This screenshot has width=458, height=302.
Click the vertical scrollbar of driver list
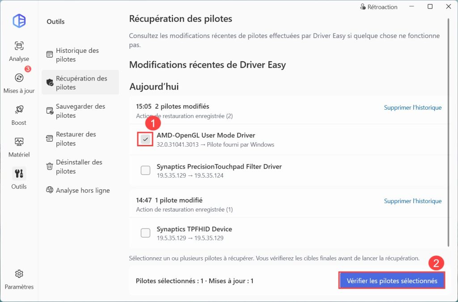(x=449, y=133)
